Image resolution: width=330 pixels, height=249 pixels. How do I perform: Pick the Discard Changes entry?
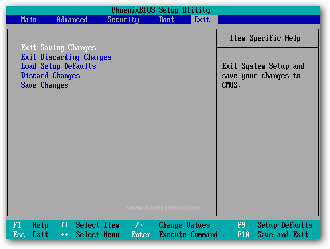[x=50, y=76]
